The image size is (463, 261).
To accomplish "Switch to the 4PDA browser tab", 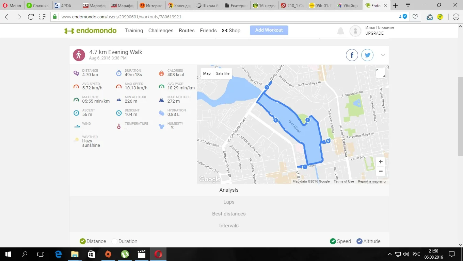I will (66, 5).
